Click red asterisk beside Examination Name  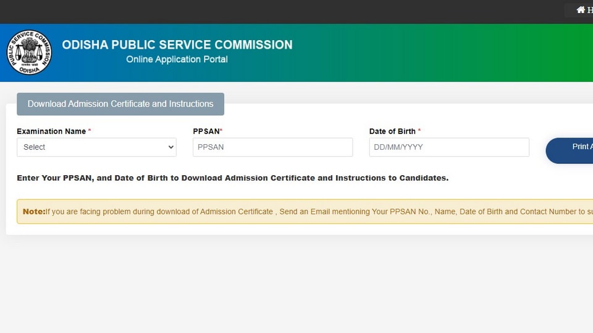(90, 130)
